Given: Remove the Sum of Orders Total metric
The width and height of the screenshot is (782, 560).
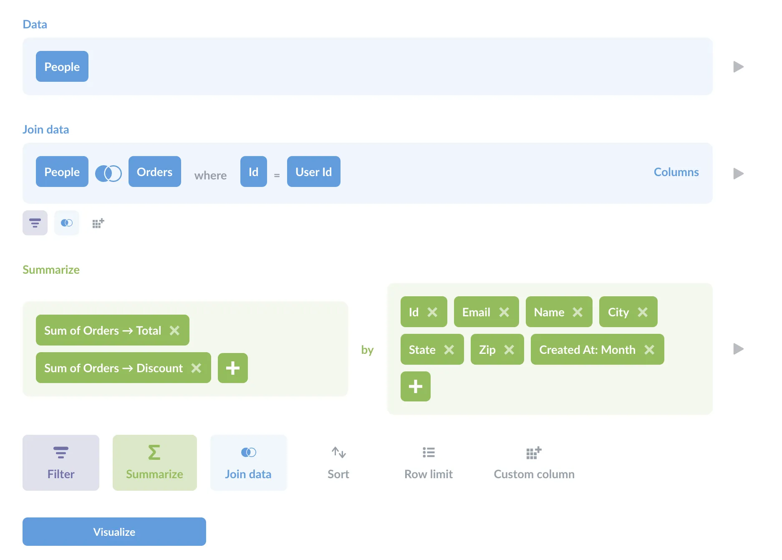Looking at the screenshot, I should [x=174, y=330].
